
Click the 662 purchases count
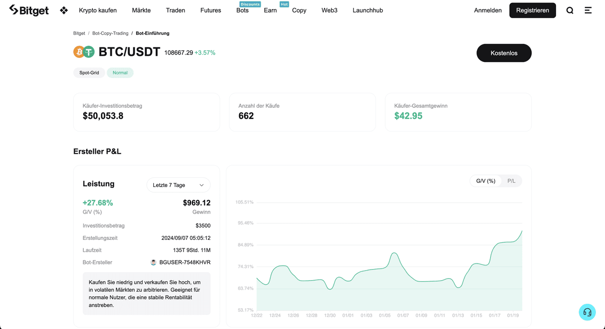246,116
